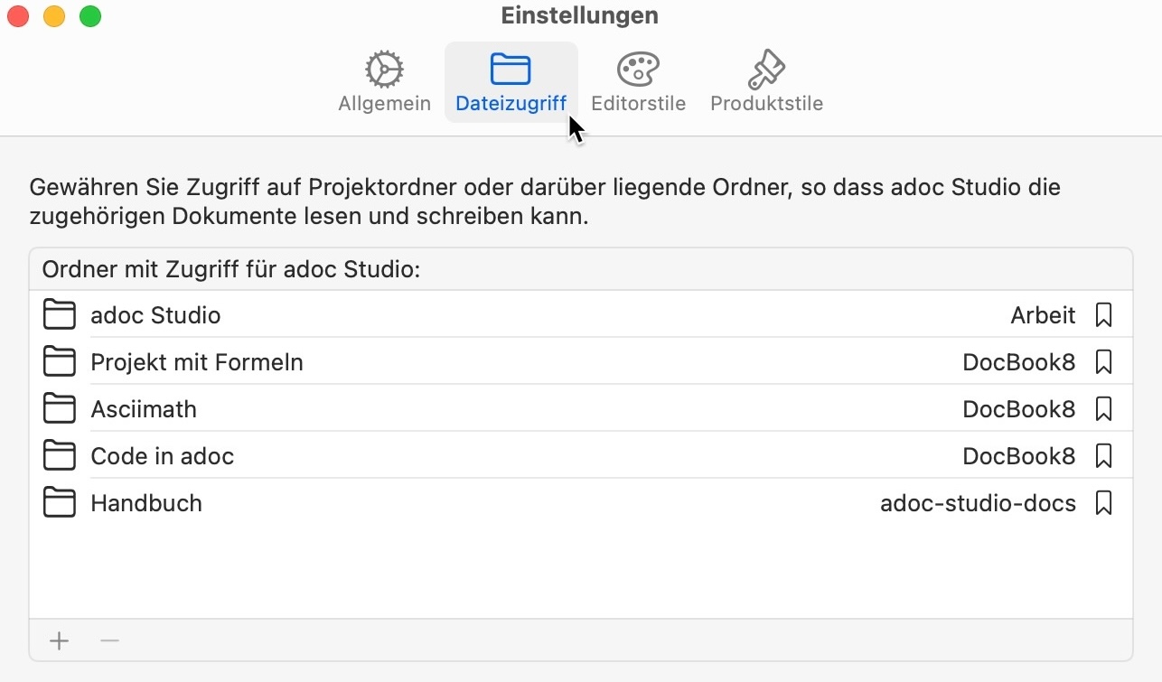The image size is (1162, 682).
Task: Minimize the Einstellungen window
Action: [54, 15]
